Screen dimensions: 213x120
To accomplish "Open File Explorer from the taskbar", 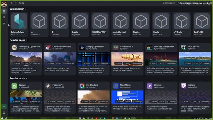I will [84, 118].
